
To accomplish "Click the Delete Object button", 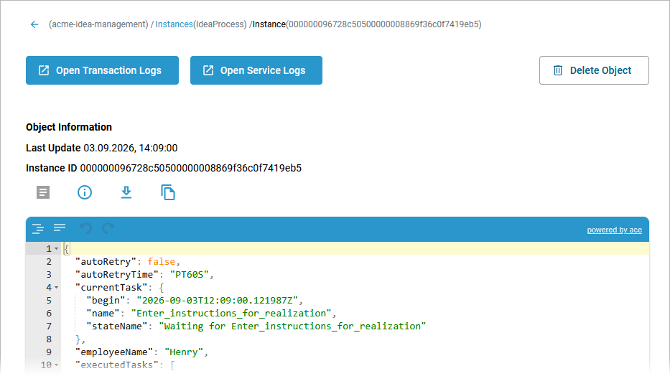I will (x=594, y=70).
